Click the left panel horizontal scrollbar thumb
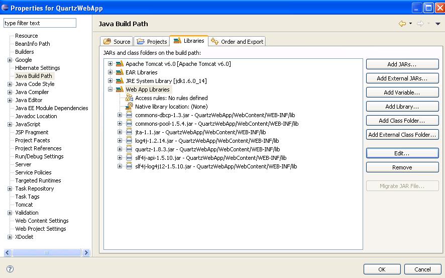The image size is (445, 278). (x=47, y=252)
